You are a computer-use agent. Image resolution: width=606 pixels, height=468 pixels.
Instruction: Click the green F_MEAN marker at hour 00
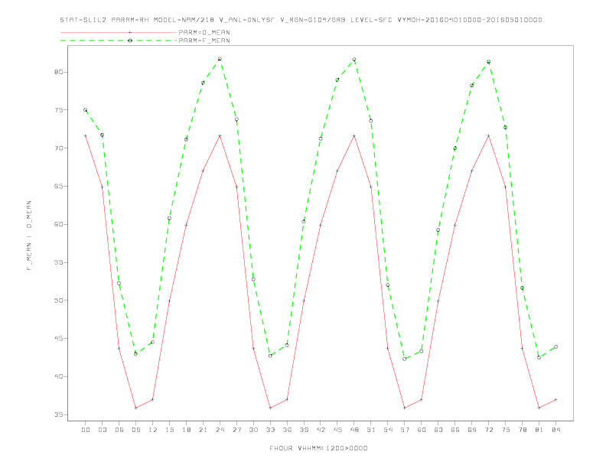tap(86, 110)
